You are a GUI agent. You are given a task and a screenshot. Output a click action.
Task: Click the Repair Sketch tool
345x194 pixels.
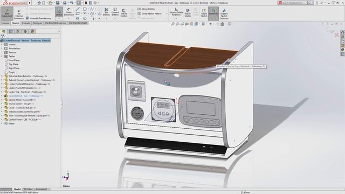(x=188, y=13)
